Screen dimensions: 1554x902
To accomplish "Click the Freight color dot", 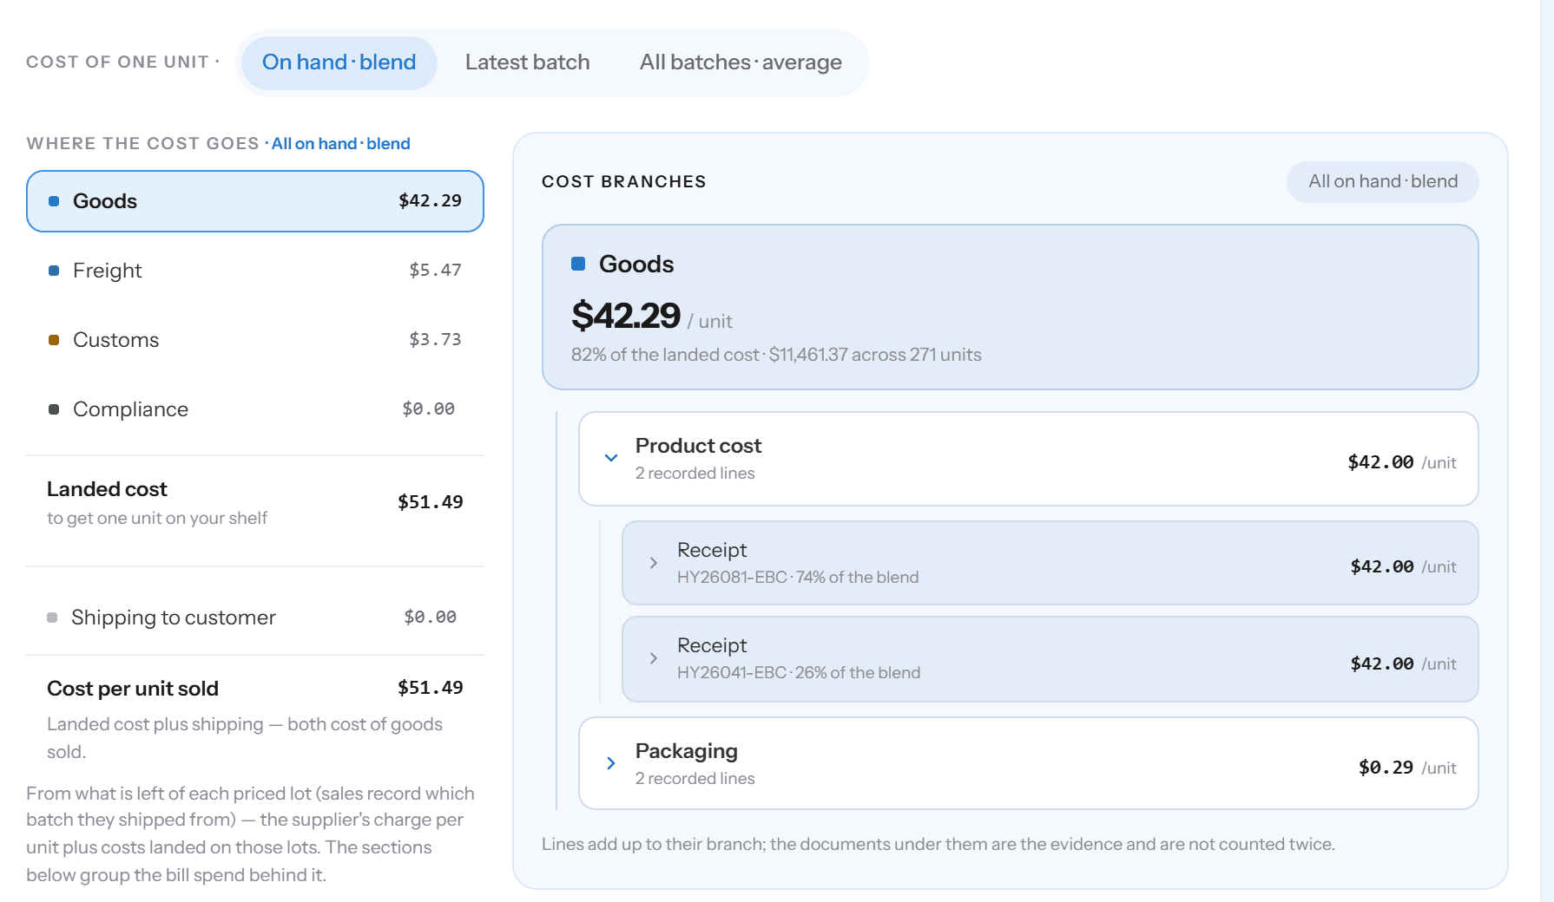I will coord(54,271).
